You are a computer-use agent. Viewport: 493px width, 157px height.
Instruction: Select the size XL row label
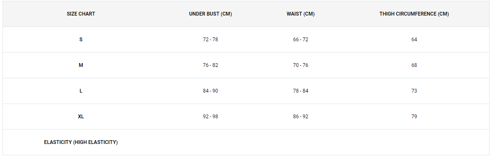(81, 117)
